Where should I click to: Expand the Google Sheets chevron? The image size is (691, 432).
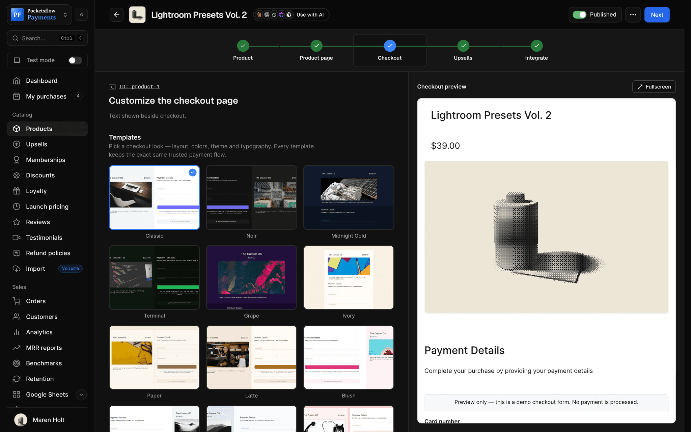click(x=81, y=395)
